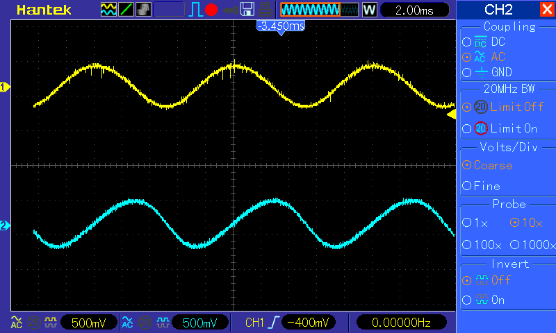The height and width of the screenshot is (333, 556).
Task: Click the CH1 invert status icon
Action: click(x=51, y=323)
